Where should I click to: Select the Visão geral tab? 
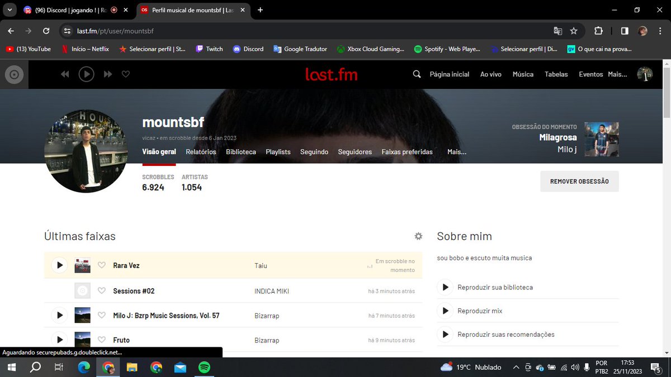[x=159, y=152]
